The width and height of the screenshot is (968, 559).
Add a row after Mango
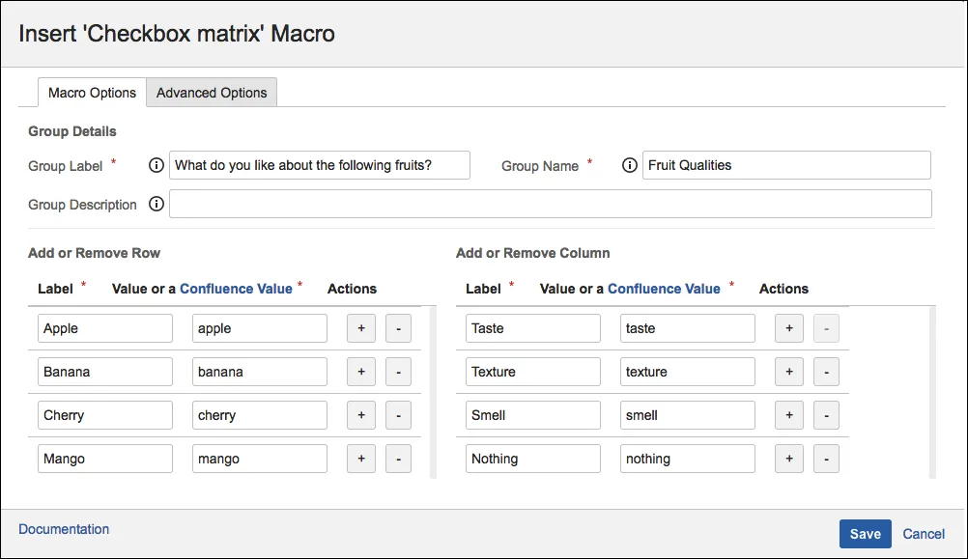coord(361,459)
